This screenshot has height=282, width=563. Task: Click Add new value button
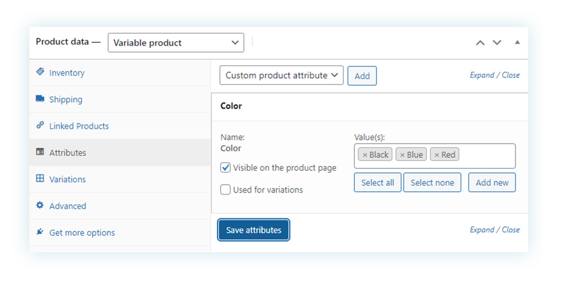[492, 182]
